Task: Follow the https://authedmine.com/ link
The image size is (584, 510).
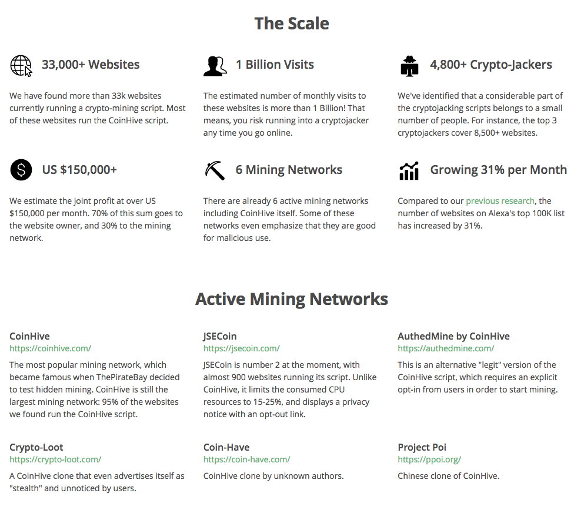Action: [446, 348]
